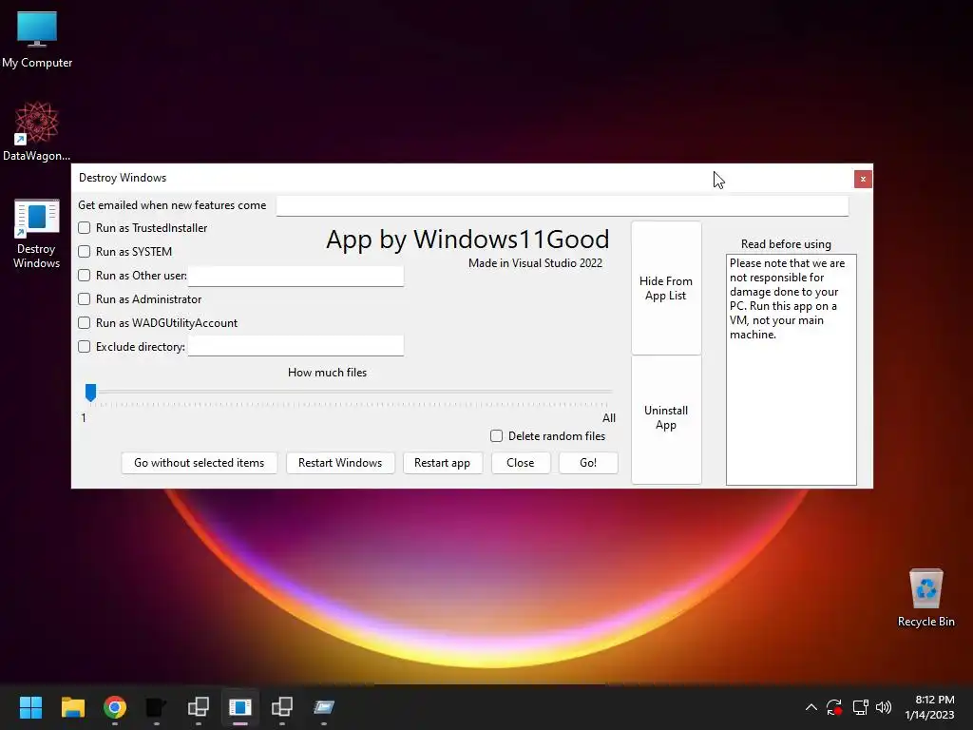Tick the Run as Other user checkbox
The width and height of the screenshot is (973, 730).
(x=85, y=275)
